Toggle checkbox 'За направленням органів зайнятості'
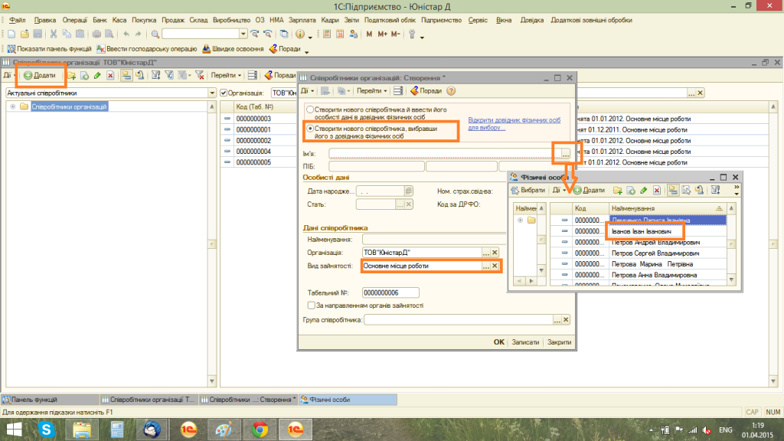The width and height of the screenshot is (784, 441). pyautogui.click(x=311, y=305)
